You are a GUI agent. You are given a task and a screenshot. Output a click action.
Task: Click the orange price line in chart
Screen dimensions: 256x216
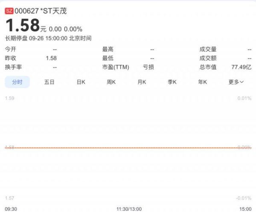pyautogui.click(x=128, y=148)
